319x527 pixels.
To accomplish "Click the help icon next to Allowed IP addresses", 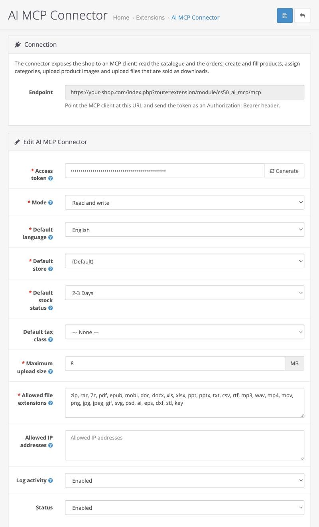I will pos(51,446).
